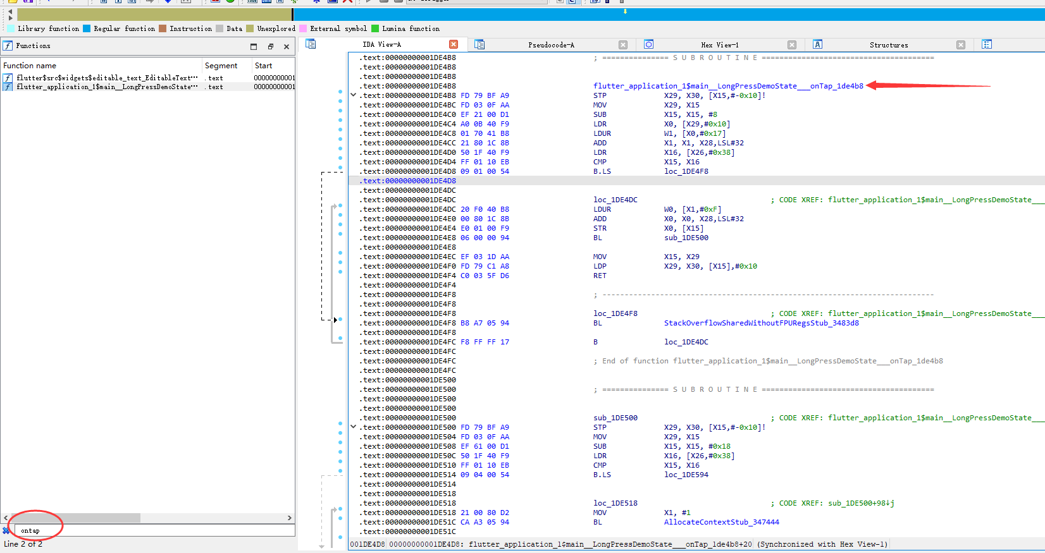Click sub_1DE500 operand on the BL line
The height and width of the screenshot is (553, 1045).
(x=686, y=238)
